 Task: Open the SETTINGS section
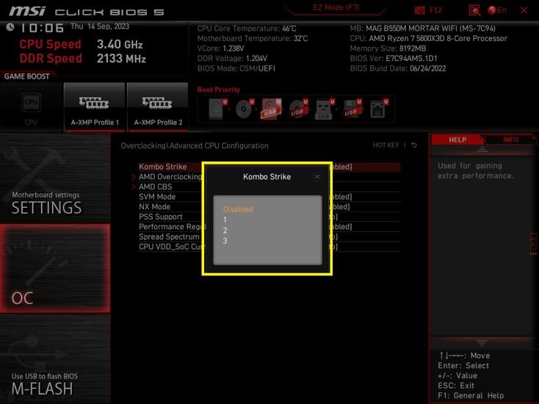click(55, 178)
